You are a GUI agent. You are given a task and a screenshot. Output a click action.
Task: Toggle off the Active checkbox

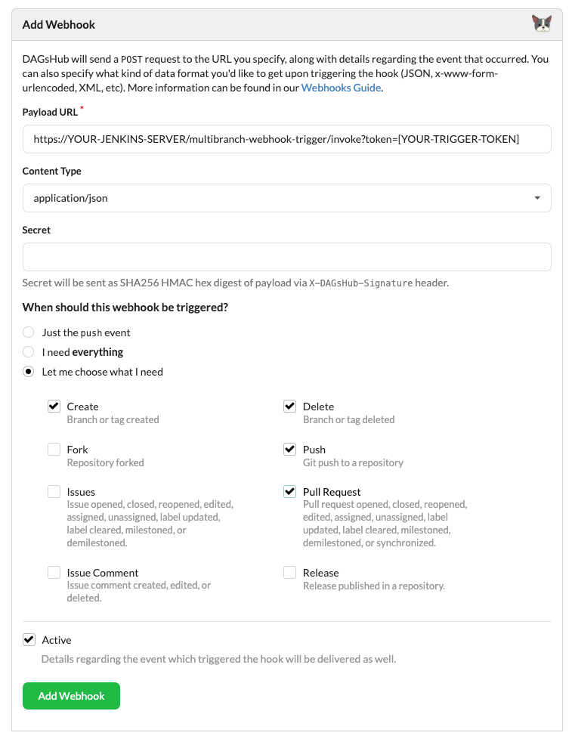coord(29,639)
